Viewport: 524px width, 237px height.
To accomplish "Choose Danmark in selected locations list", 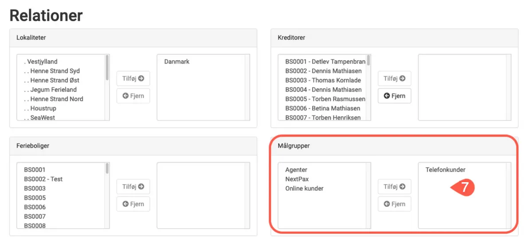I will (x=177, y=61).
